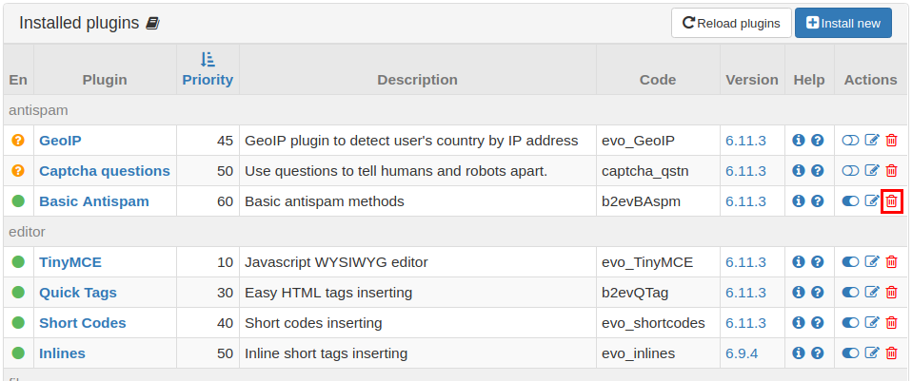Show Quick Tags help question icon
The height and width of the screenshot is (381, 912).
818,292
